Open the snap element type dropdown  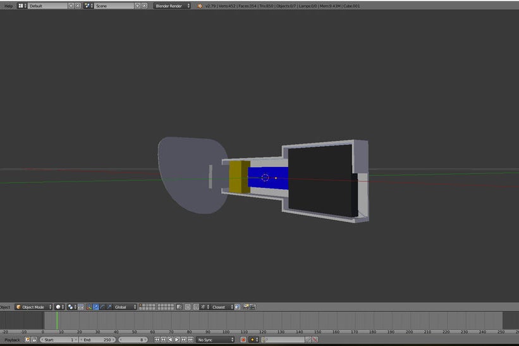tap(205, 307)
